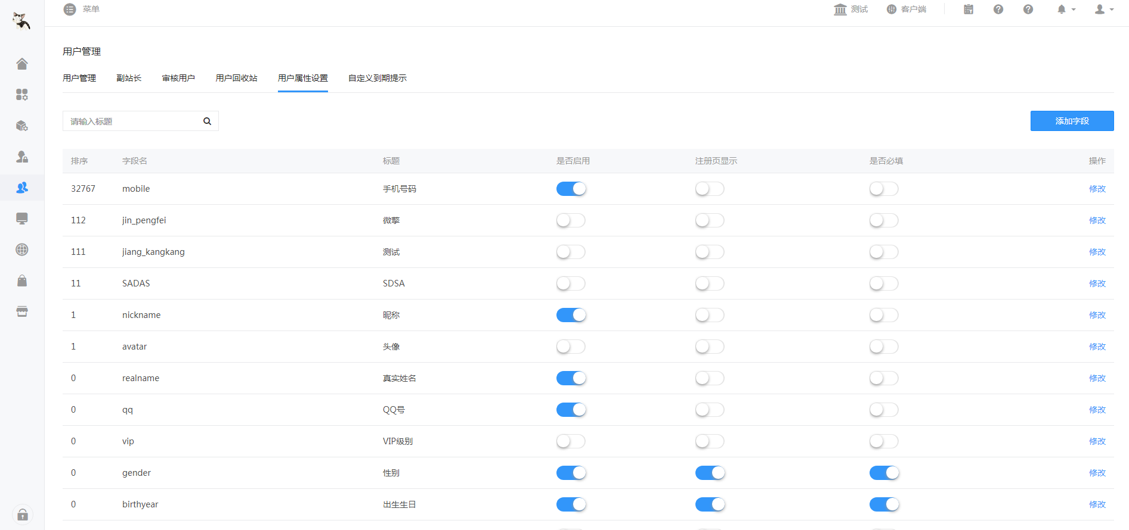Click the cube settings sidebar icon
Viewport: 1129px width, 530px height.
(x=22, y=126)
